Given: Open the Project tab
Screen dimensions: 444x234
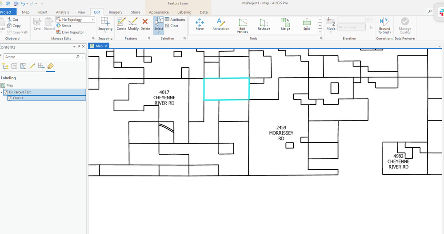Looking at the screenshot, I should coord(7,12).
